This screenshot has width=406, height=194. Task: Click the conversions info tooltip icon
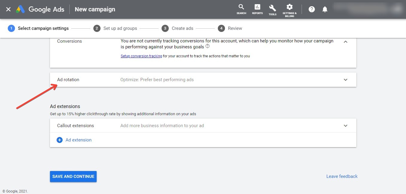coord(208,47)
